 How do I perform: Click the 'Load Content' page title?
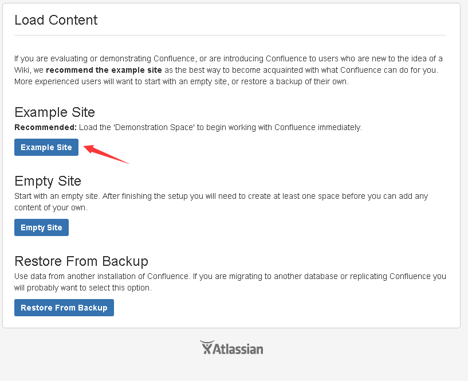(x=56, y=20)
